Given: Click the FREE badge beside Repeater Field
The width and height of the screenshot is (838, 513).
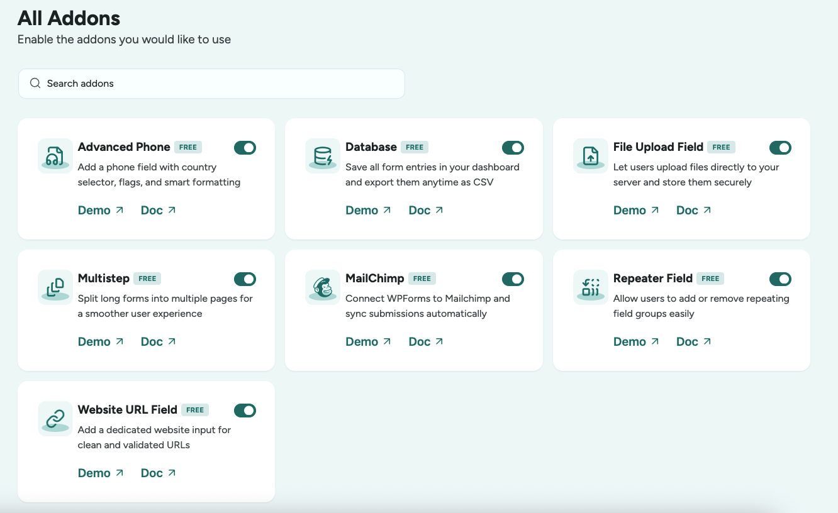Looking at the screenshot, I should pos(710,279).
